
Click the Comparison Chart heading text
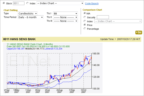click(92, 10)
